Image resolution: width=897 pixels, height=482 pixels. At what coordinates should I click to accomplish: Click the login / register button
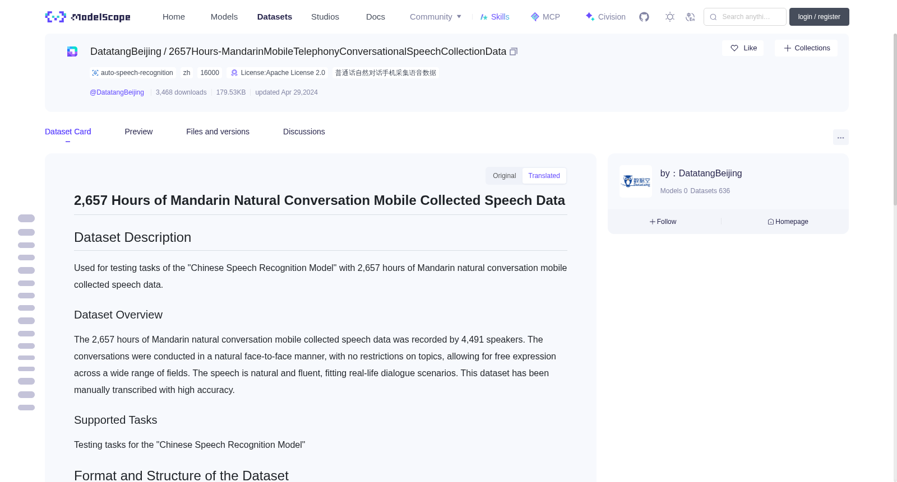coord(819,17)
